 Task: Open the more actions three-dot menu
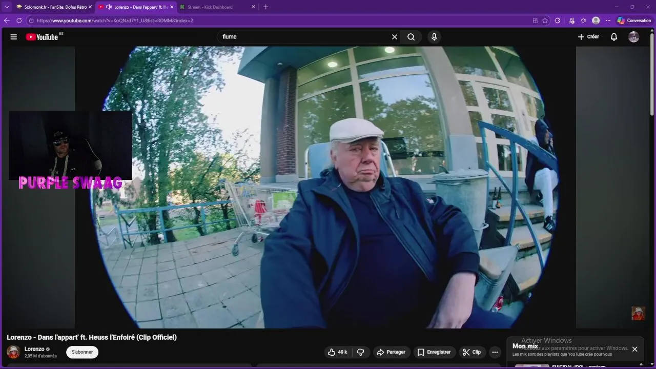coord(495,352)
